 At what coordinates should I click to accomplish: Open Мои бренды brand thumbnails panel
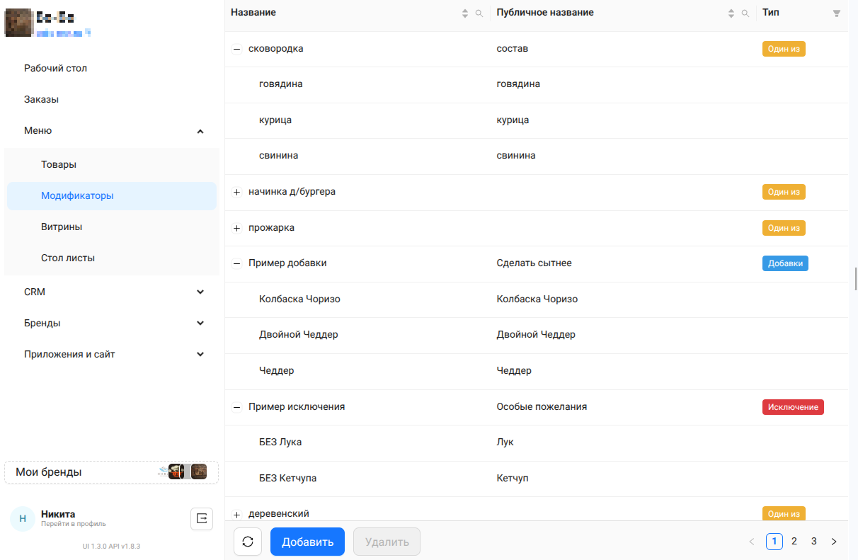[x=111, y=472]
